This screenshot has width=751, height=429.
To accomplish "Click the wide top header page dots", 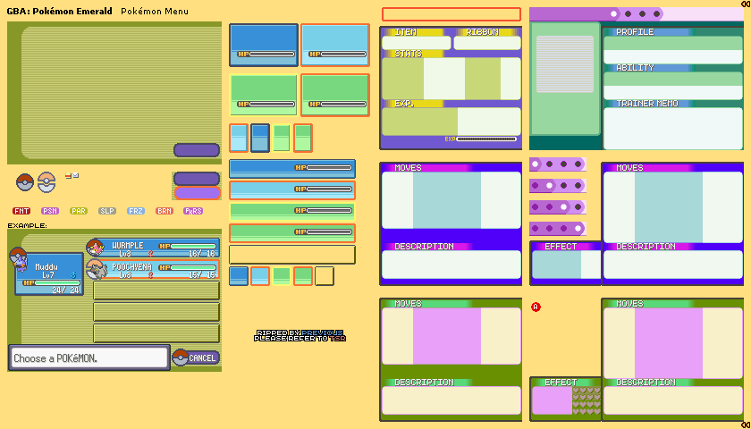I will click(x=635, y=14).
